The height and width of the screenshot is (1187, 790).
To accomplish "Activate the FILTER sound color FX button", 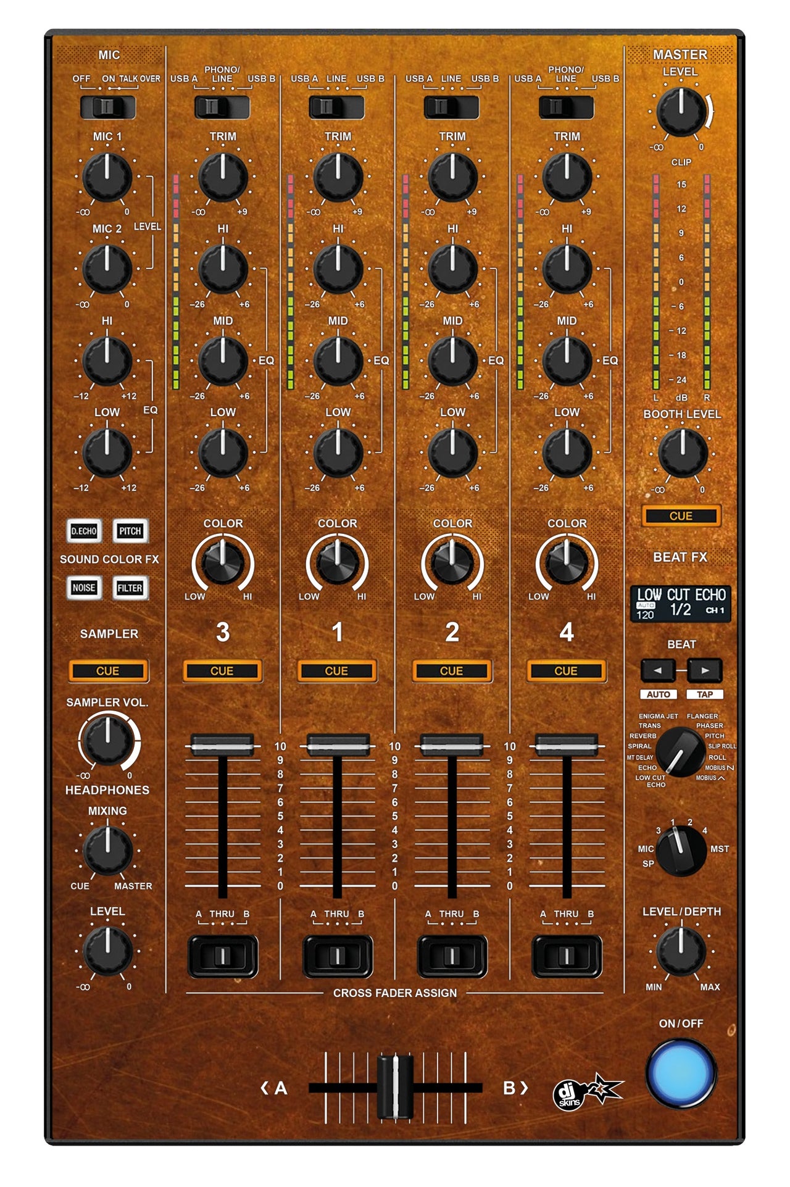I will point(130,588).
